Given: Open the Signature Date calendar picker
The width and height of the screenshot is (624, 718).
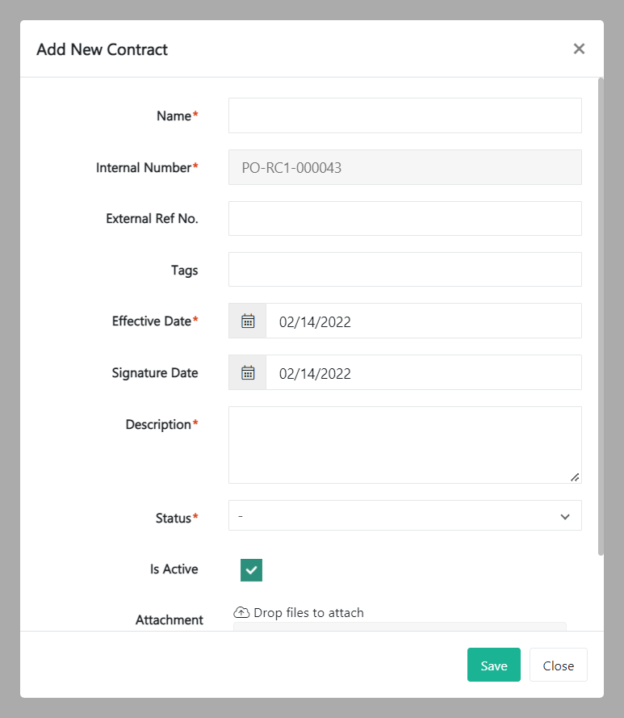Looking at the screenshot, I should click(246, 372).
